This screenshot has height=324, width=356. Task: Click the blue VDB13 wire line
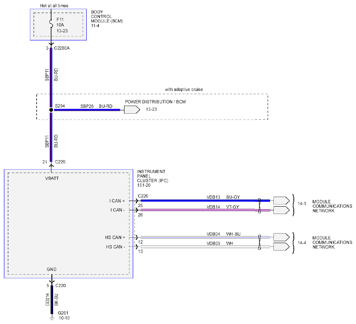[205, 200]
